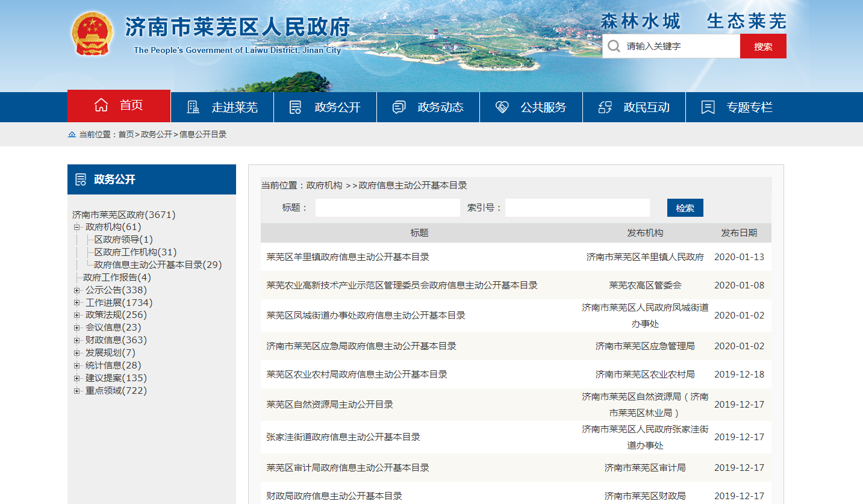Click the sidebar 政务公开 header icon
The image size is (863, 504).
point(80,179)
